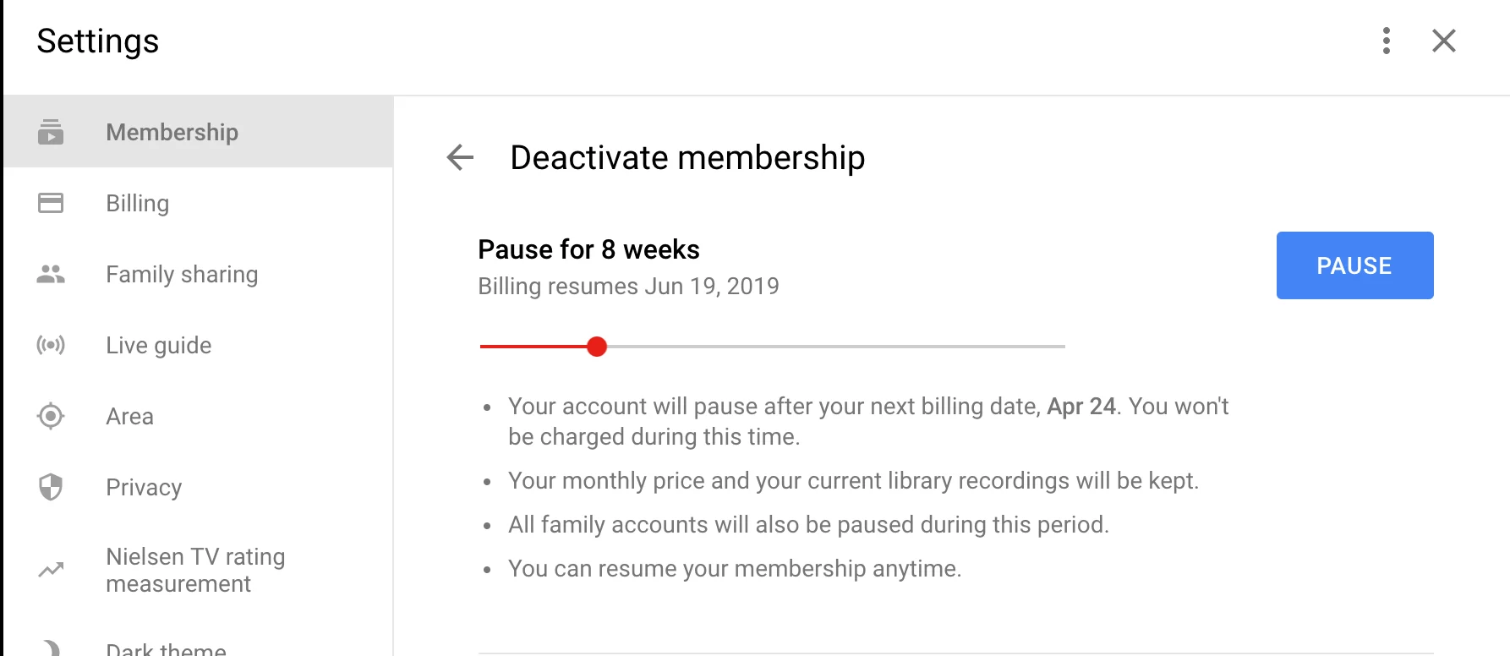This screenshot has width=1510, height=656.
Task: Open the Live guide settings section
Action: tap(158, 344)
